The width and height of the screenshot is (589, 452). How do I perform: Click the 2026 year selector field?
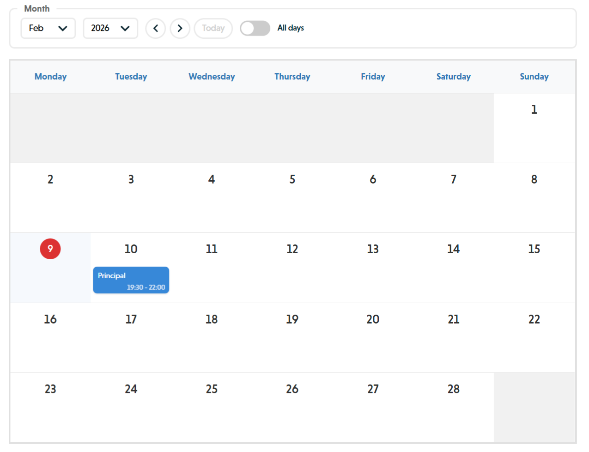pos(110,28)
